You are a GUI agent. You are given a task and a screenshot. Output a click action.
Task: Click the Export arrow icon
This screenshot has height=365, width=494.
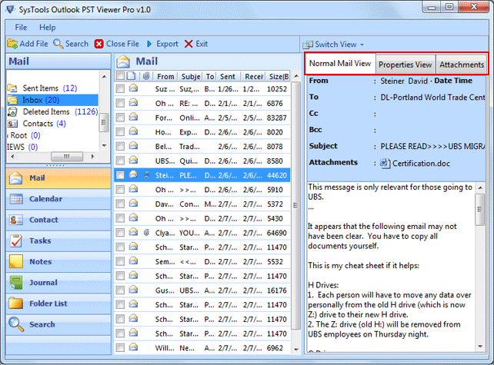pyautogui.click(x=149, y=44)
